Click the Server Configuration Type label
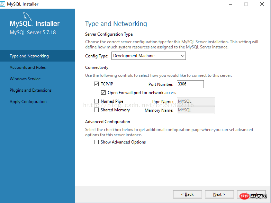271x203 pixels. point(109,34)
